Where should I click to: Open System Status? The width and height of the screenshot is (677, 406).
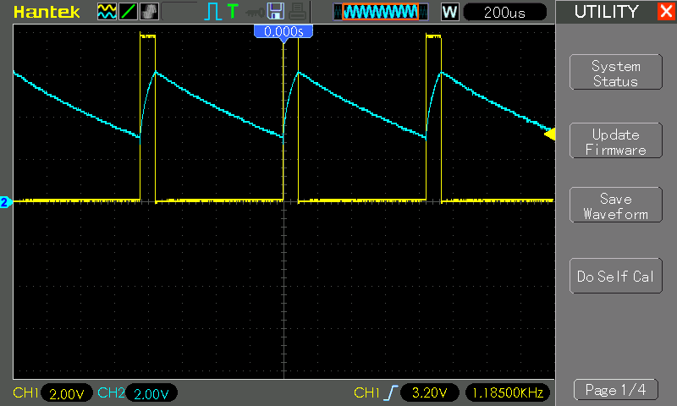(x=616, y=72)
